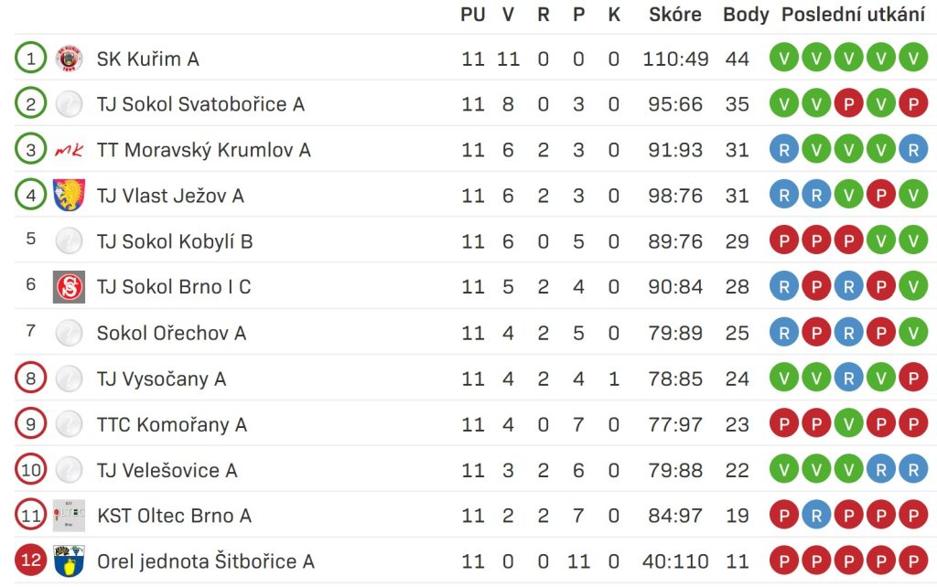The width and height of the screenshot is (937, 587).
Task: Click the first blue R result for Moravský Krumlov
Action: (784, 150)
